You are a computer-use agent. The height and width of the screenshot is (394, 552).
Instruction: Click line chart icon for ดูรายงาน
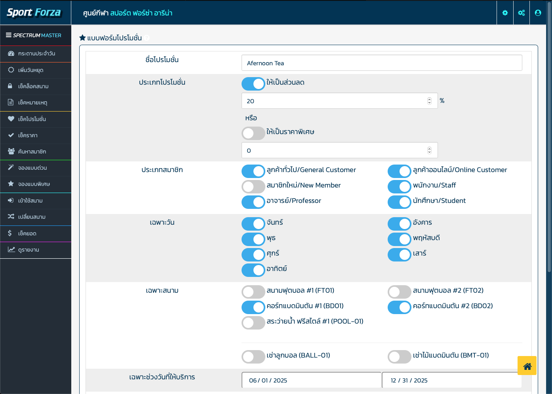point(11,250)
